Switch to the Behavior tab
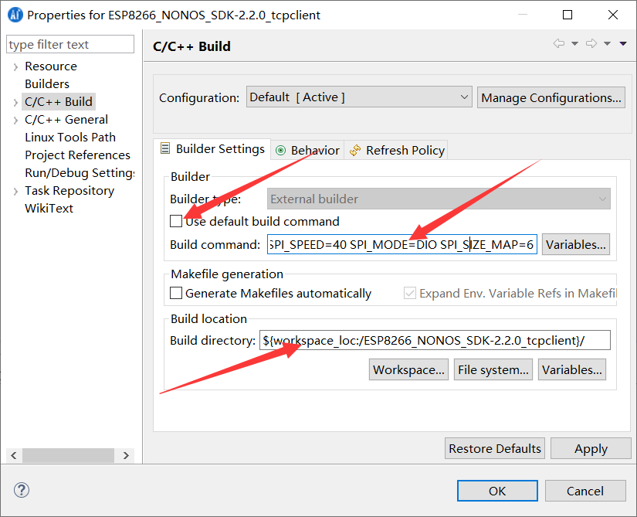This screenshot has width=637, height=517. [x=307, y=149]
